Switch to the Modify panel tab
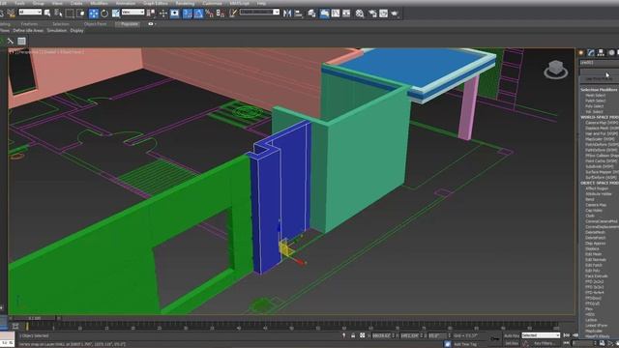The width and height of the screenshot is (619, 348). pyautogui.click(x=591, y=52)
